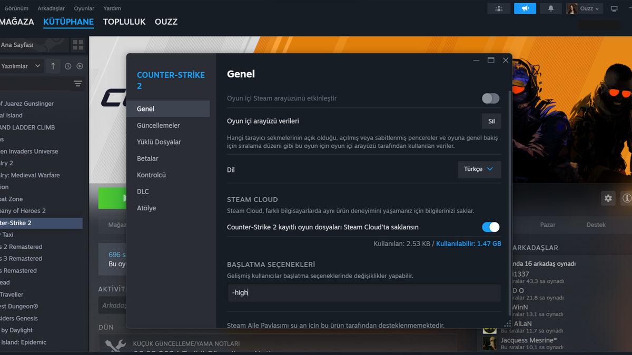The height and width of the screenshot is (355, 632).
Task: Open the Arkadaşlar menu
Action: (x=51, y=8)
